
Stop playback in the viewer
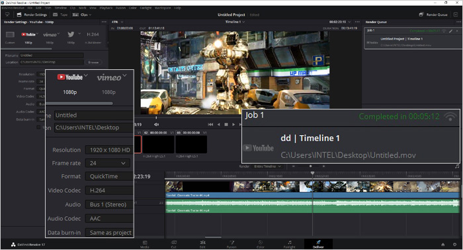tap(226, 125)
